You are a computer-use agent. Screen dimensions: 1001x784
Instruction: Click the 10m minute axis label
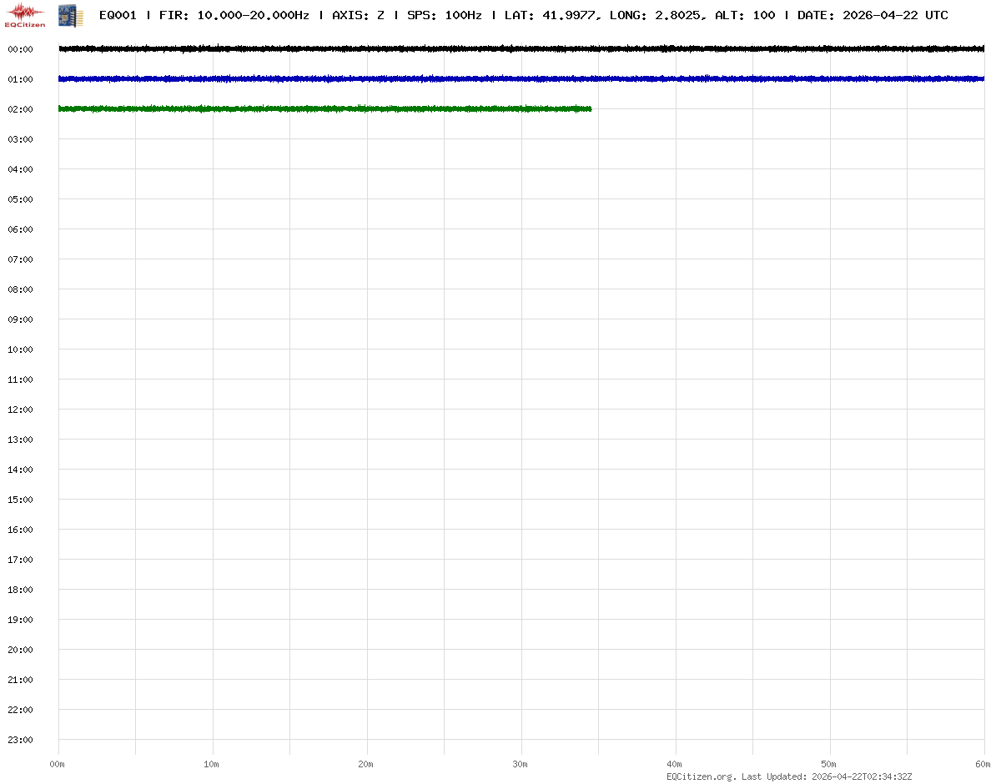[x=212, y=764]
